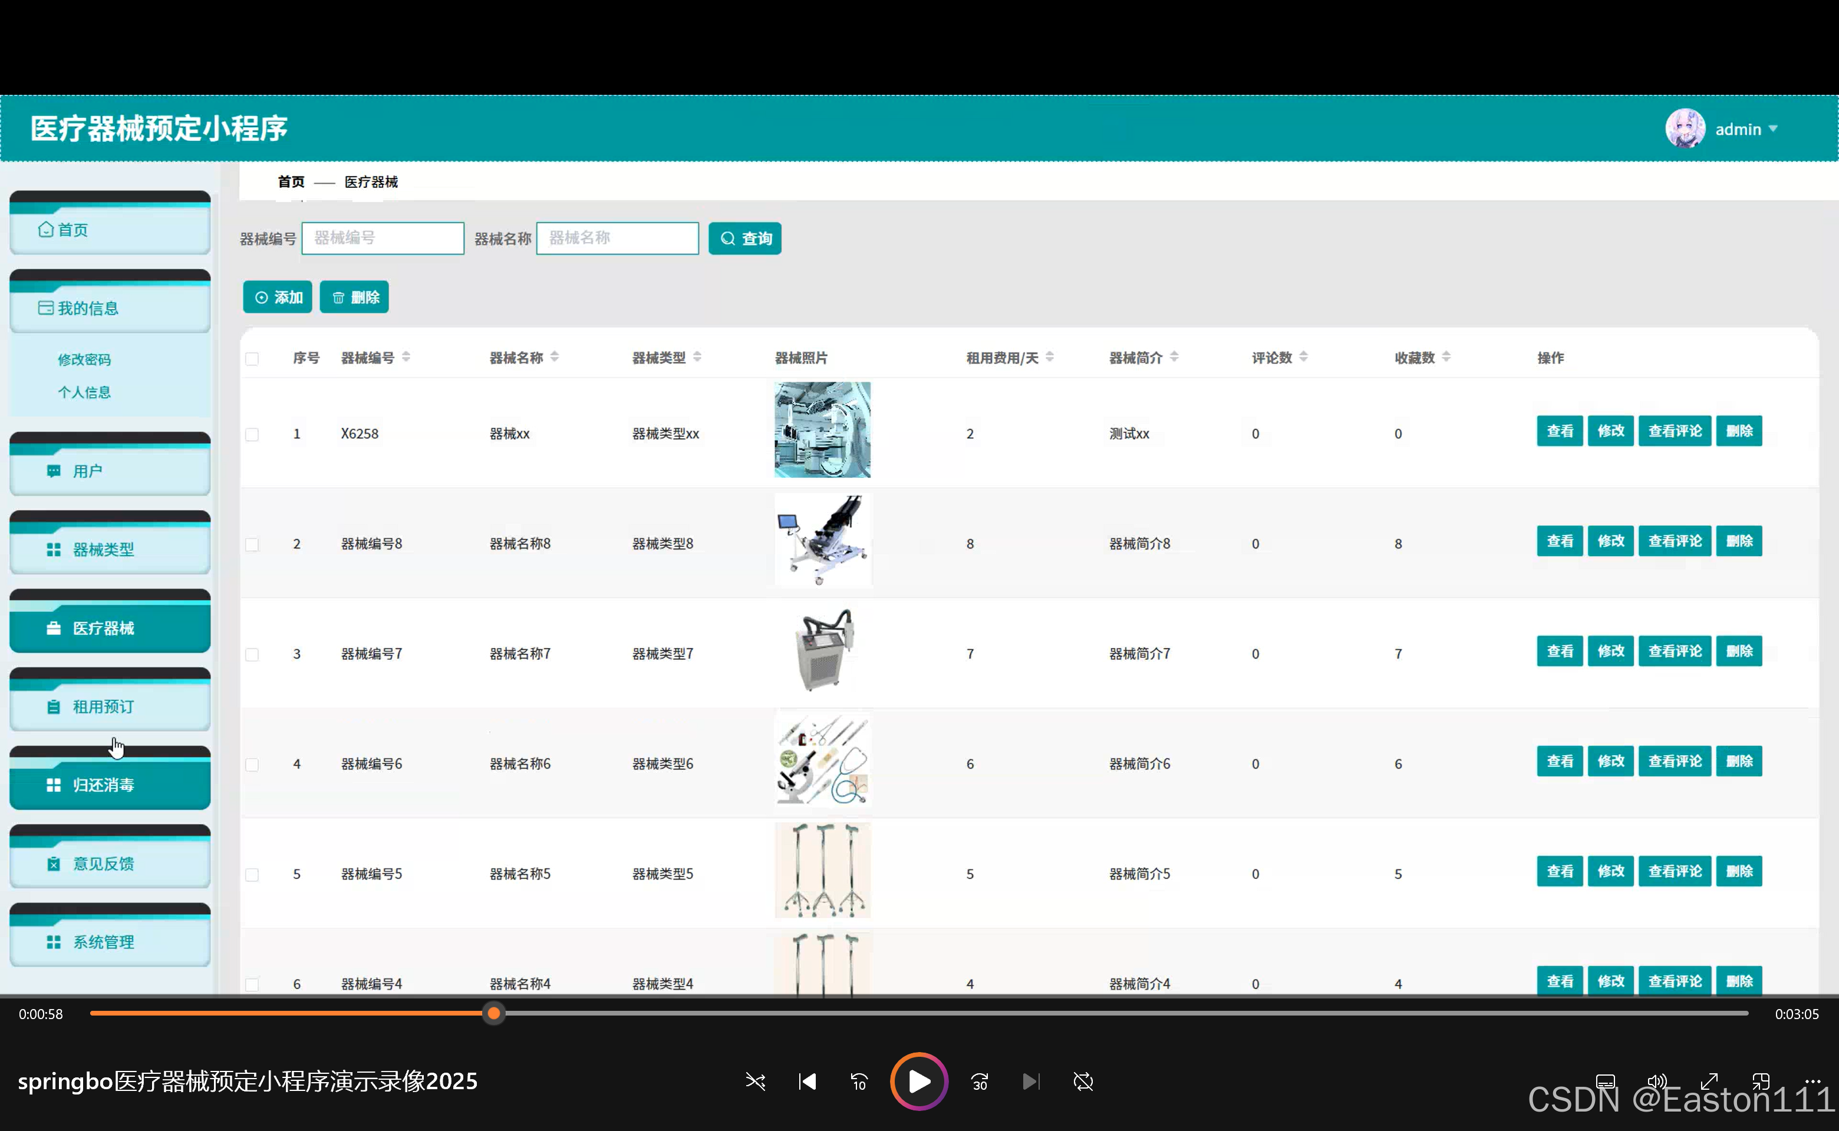
Task: Tick the checkbox for row X6258
Action: coord(252,435)
